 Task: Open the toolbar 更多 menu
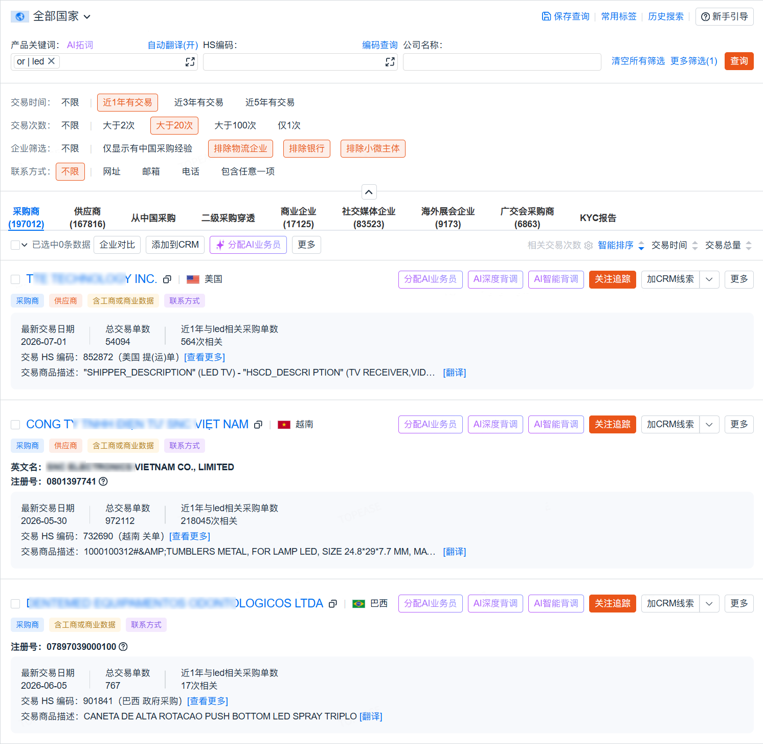pos(306,245)
